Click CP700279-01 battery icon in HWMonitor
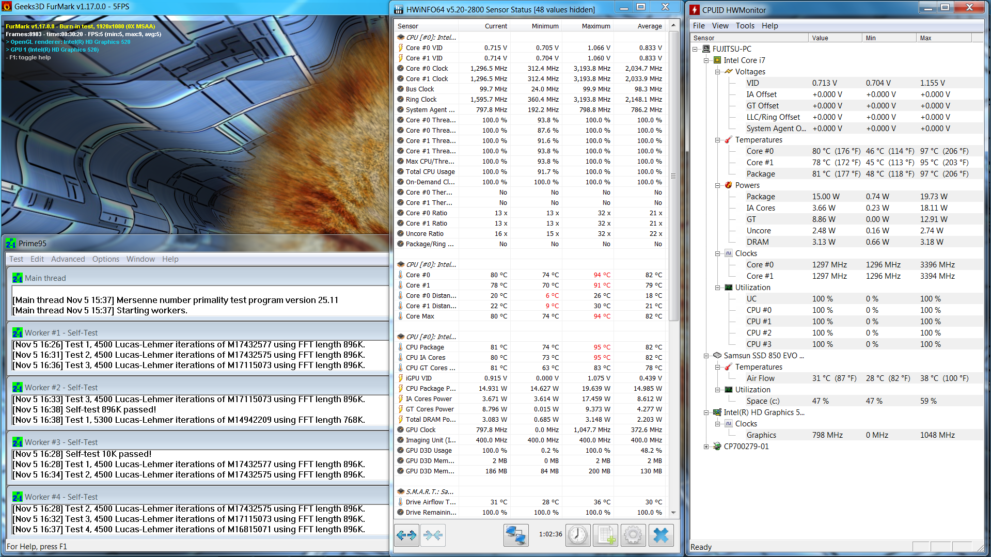 tap(717, 446)
